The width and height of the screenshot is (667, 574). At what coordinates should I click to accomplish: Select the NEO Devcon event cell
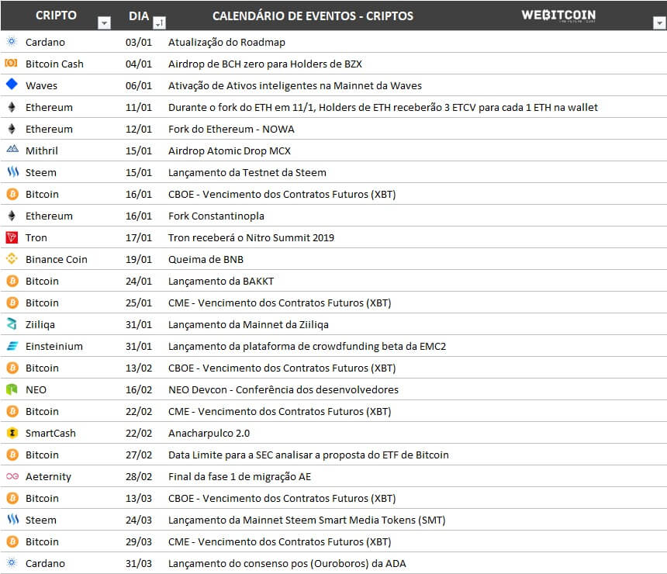(x=283, y=389)
